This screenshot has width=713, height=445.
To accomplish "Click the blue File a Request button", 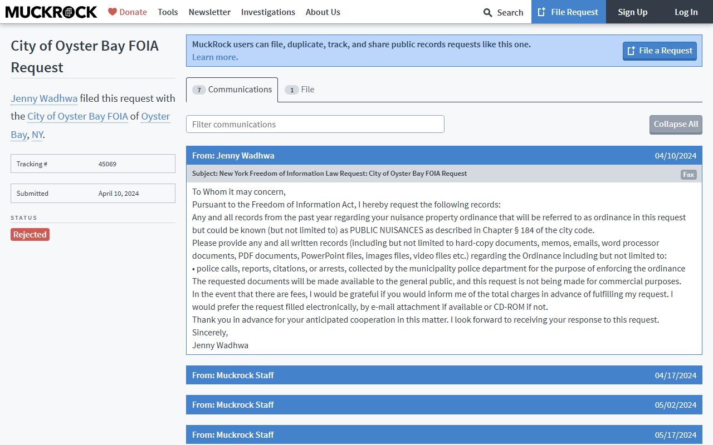I will 660,51.
